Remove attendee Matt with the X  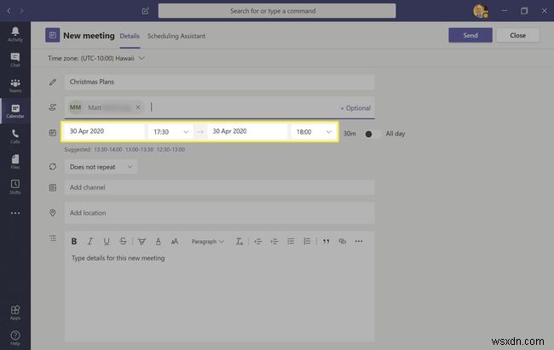[x=138, y=107]
